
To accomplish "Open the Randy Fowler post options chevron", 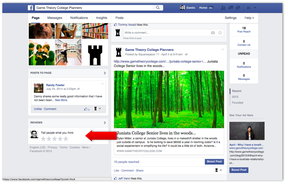I will [x=103, y=84].
